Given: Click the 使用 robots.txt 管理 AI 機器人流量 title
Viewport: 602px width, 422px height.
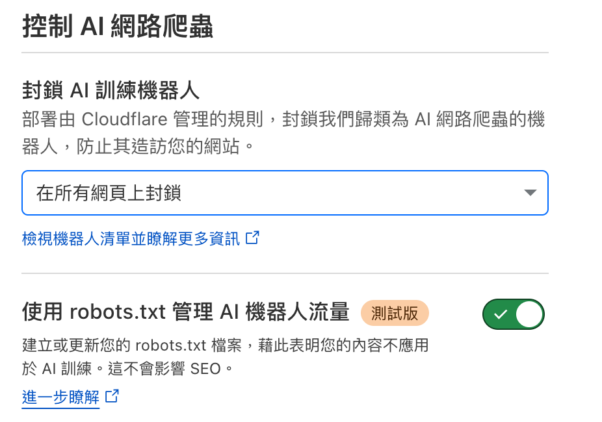Looking at the screenshot, I should click(186, 312).
